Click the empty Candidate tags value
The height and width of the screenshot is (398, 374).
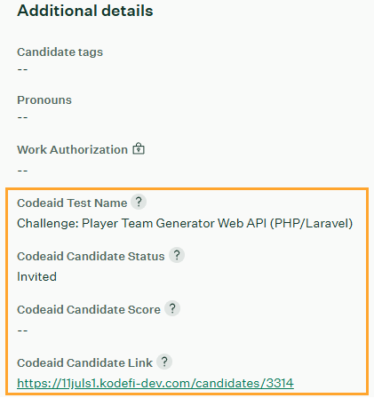(22, 69)
